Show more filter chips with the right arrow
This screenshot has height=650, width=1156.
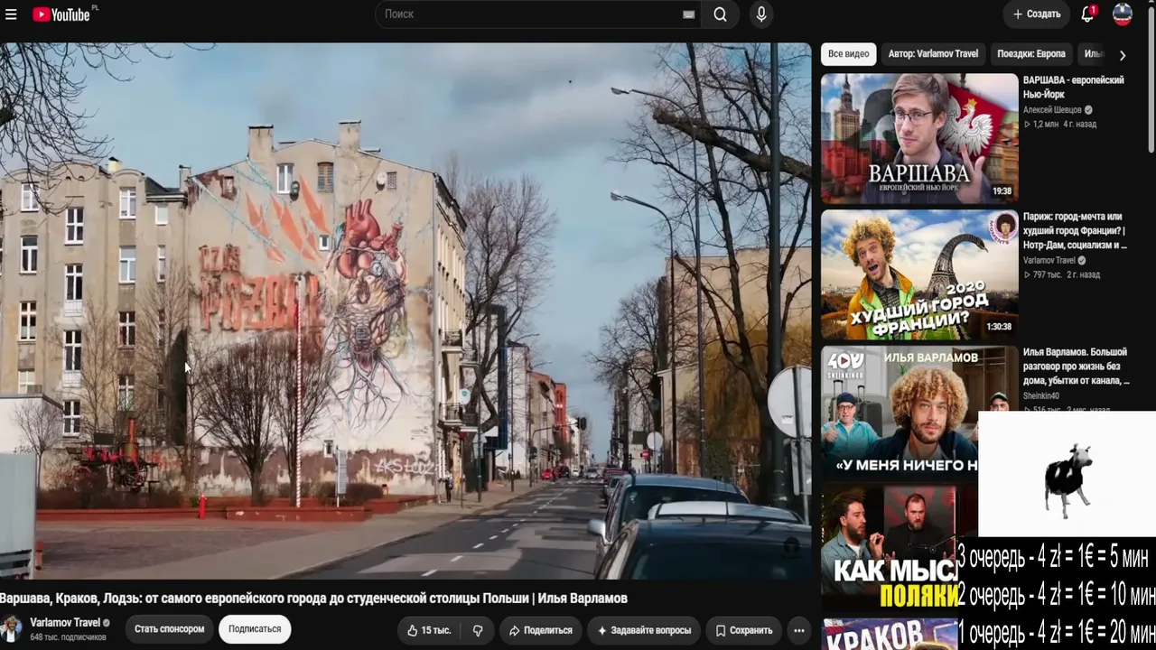pos(1123,55)
